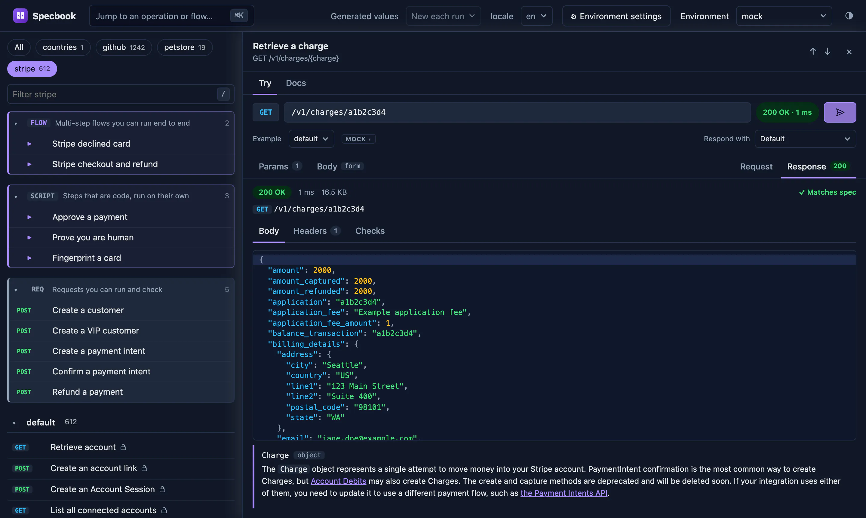Image resolution: width=866 pixels, height=518 pixels.
Task: Close the Retrieve a charge panel
Action: (x=849, y=52)
